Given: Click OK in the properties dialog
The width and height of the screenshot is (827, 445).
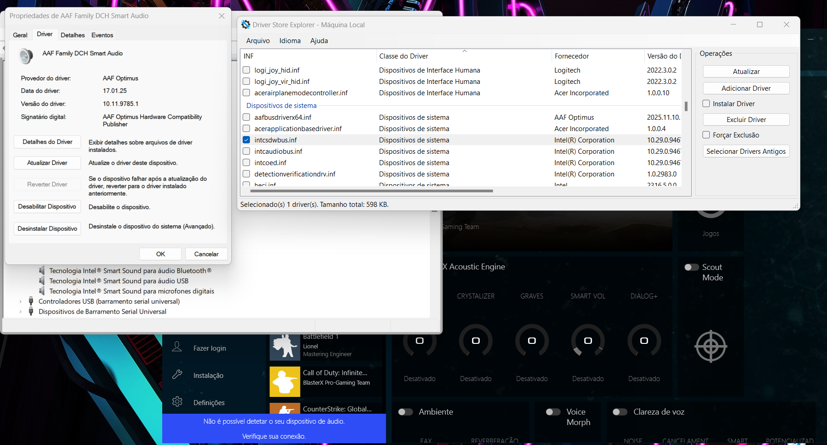Looking at the screenshot, I should coord(160,254).
